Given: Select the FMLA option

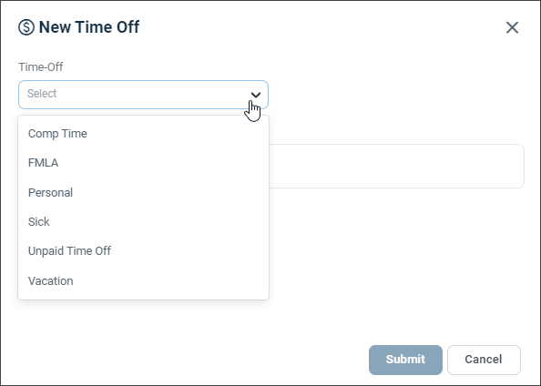Looking at the screenshot, I should (x=143, y=163).
